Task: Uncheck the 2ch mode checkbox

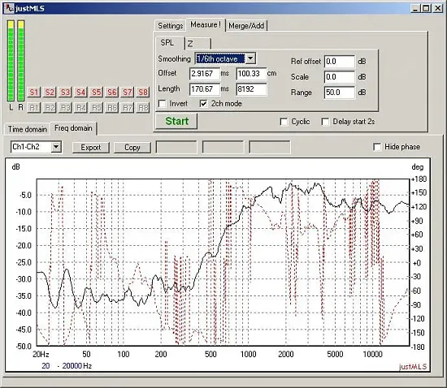Action: pos(203,104)
